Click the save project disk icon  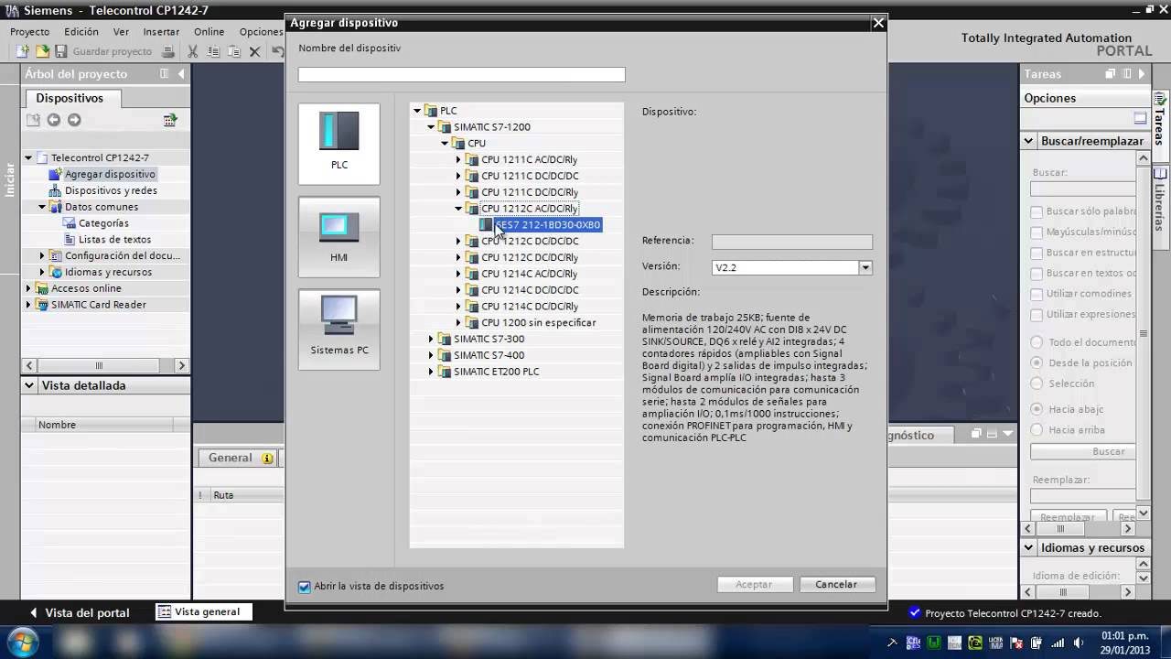coord(60,52)
